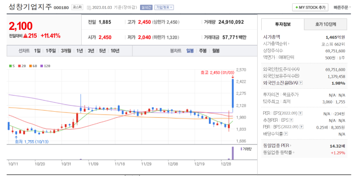Click the tall purple volume bar

pyautogui.click(x=232, y=153)
